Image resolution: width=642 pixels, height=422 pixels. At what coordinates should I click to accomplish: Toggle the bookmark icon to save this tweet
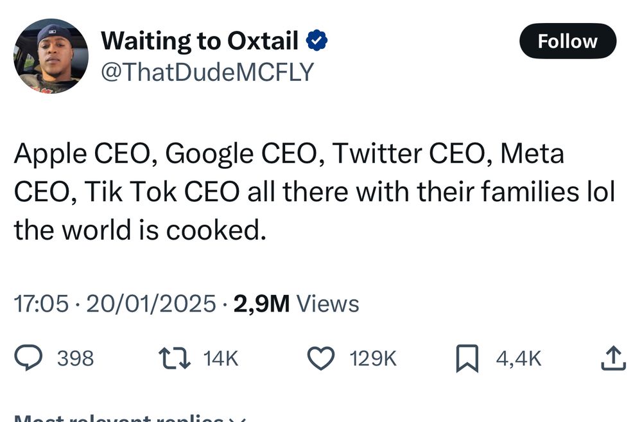pos(467,358)
